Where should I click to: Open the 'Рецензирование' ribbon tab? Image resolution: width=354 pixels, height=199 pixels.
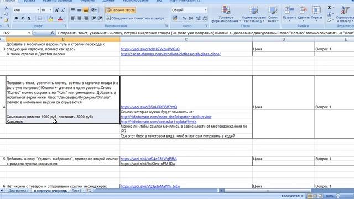136,1
